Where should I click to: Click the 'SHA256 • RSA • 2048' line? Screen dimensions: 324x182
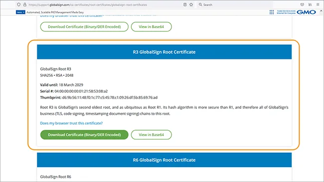pyautogui.click(x=57, y=75)
